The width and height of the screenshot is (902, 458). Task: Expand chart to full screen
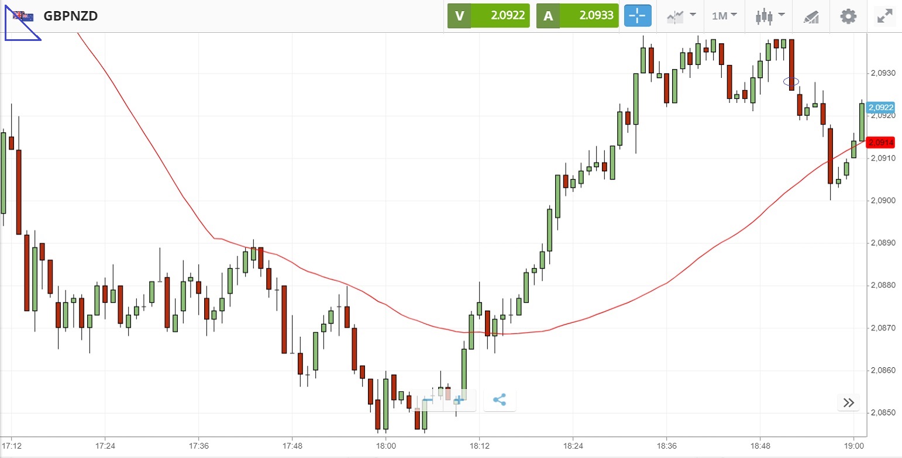click(884, 16)
